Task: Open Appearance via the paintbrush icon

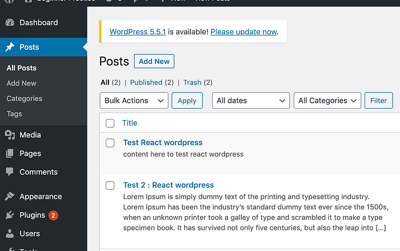Action: pyautogui.click(x=10, y=196)
